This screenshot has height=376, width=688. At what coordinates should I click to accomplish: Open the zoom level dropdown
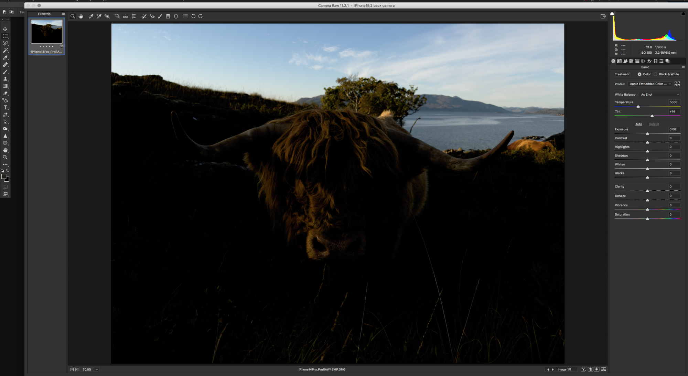[x=97, y=369]
